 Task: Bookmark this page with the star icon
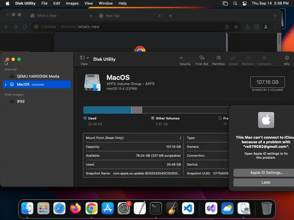click(x=236, y=27)
